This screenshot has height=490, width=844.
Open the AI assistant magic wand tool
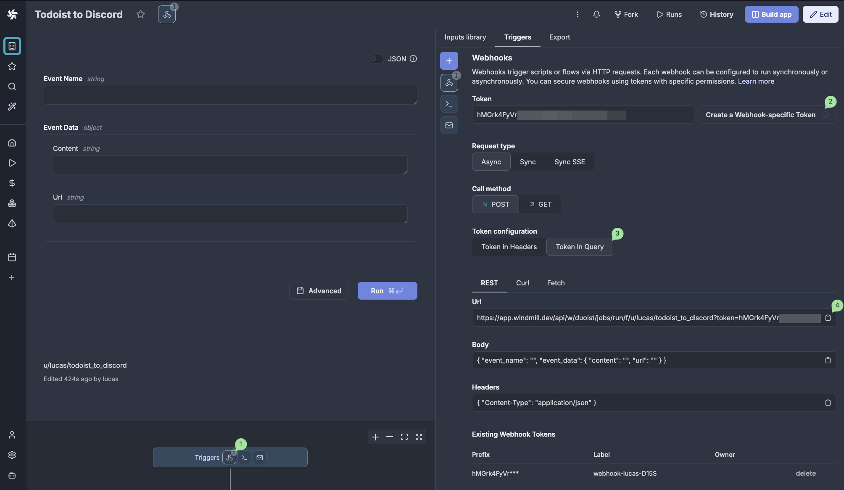12,107
